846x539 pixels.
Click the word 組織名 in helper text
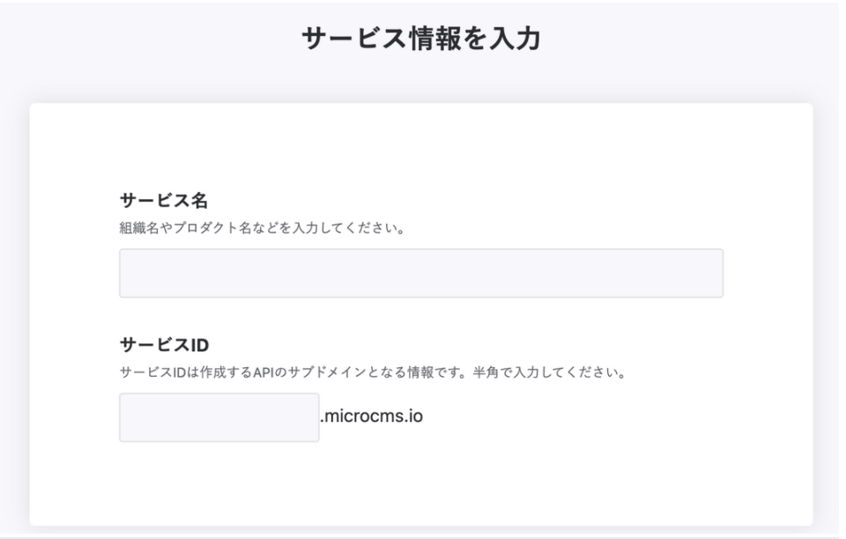[x=135, y=229]
